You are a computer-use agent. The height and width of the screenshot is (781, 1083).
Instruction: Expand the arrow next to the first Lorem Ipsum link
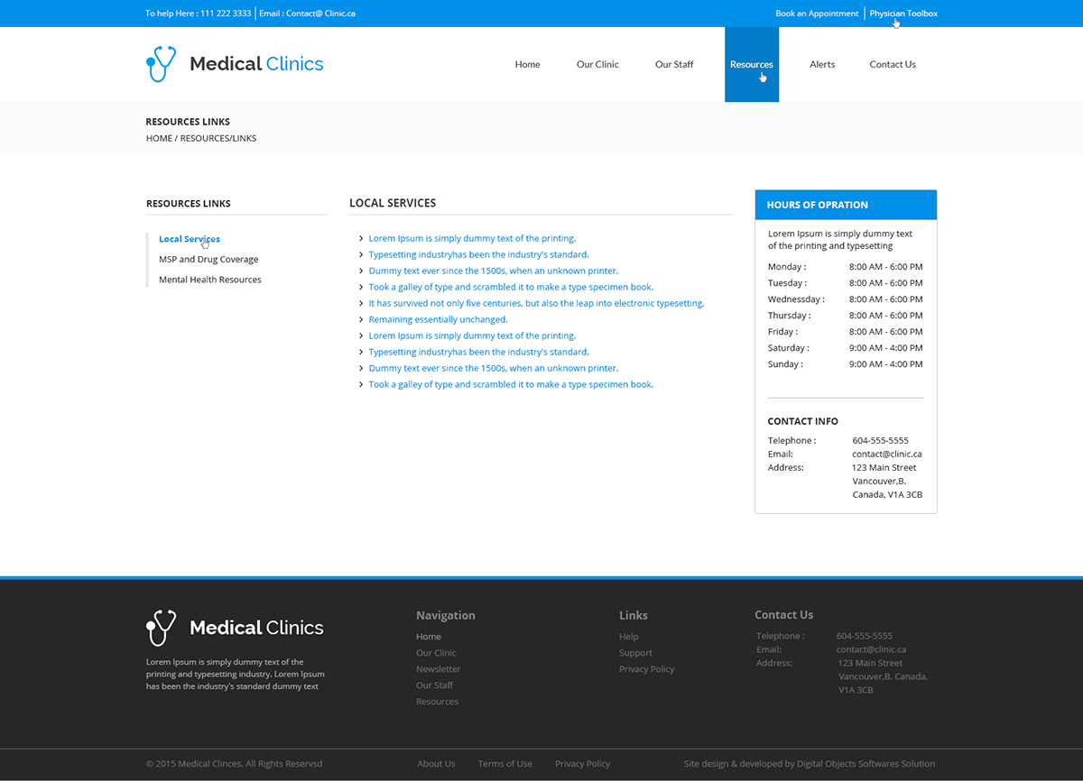[361, 238]
